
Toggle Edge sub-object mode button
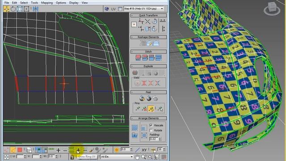[x=13, y=150]
